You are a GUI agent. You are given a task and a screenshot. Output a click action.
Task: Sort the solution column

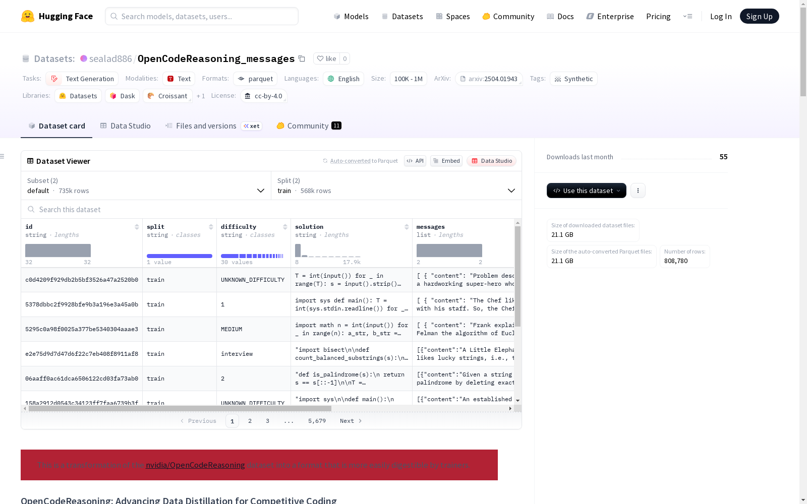pos(407,227)
